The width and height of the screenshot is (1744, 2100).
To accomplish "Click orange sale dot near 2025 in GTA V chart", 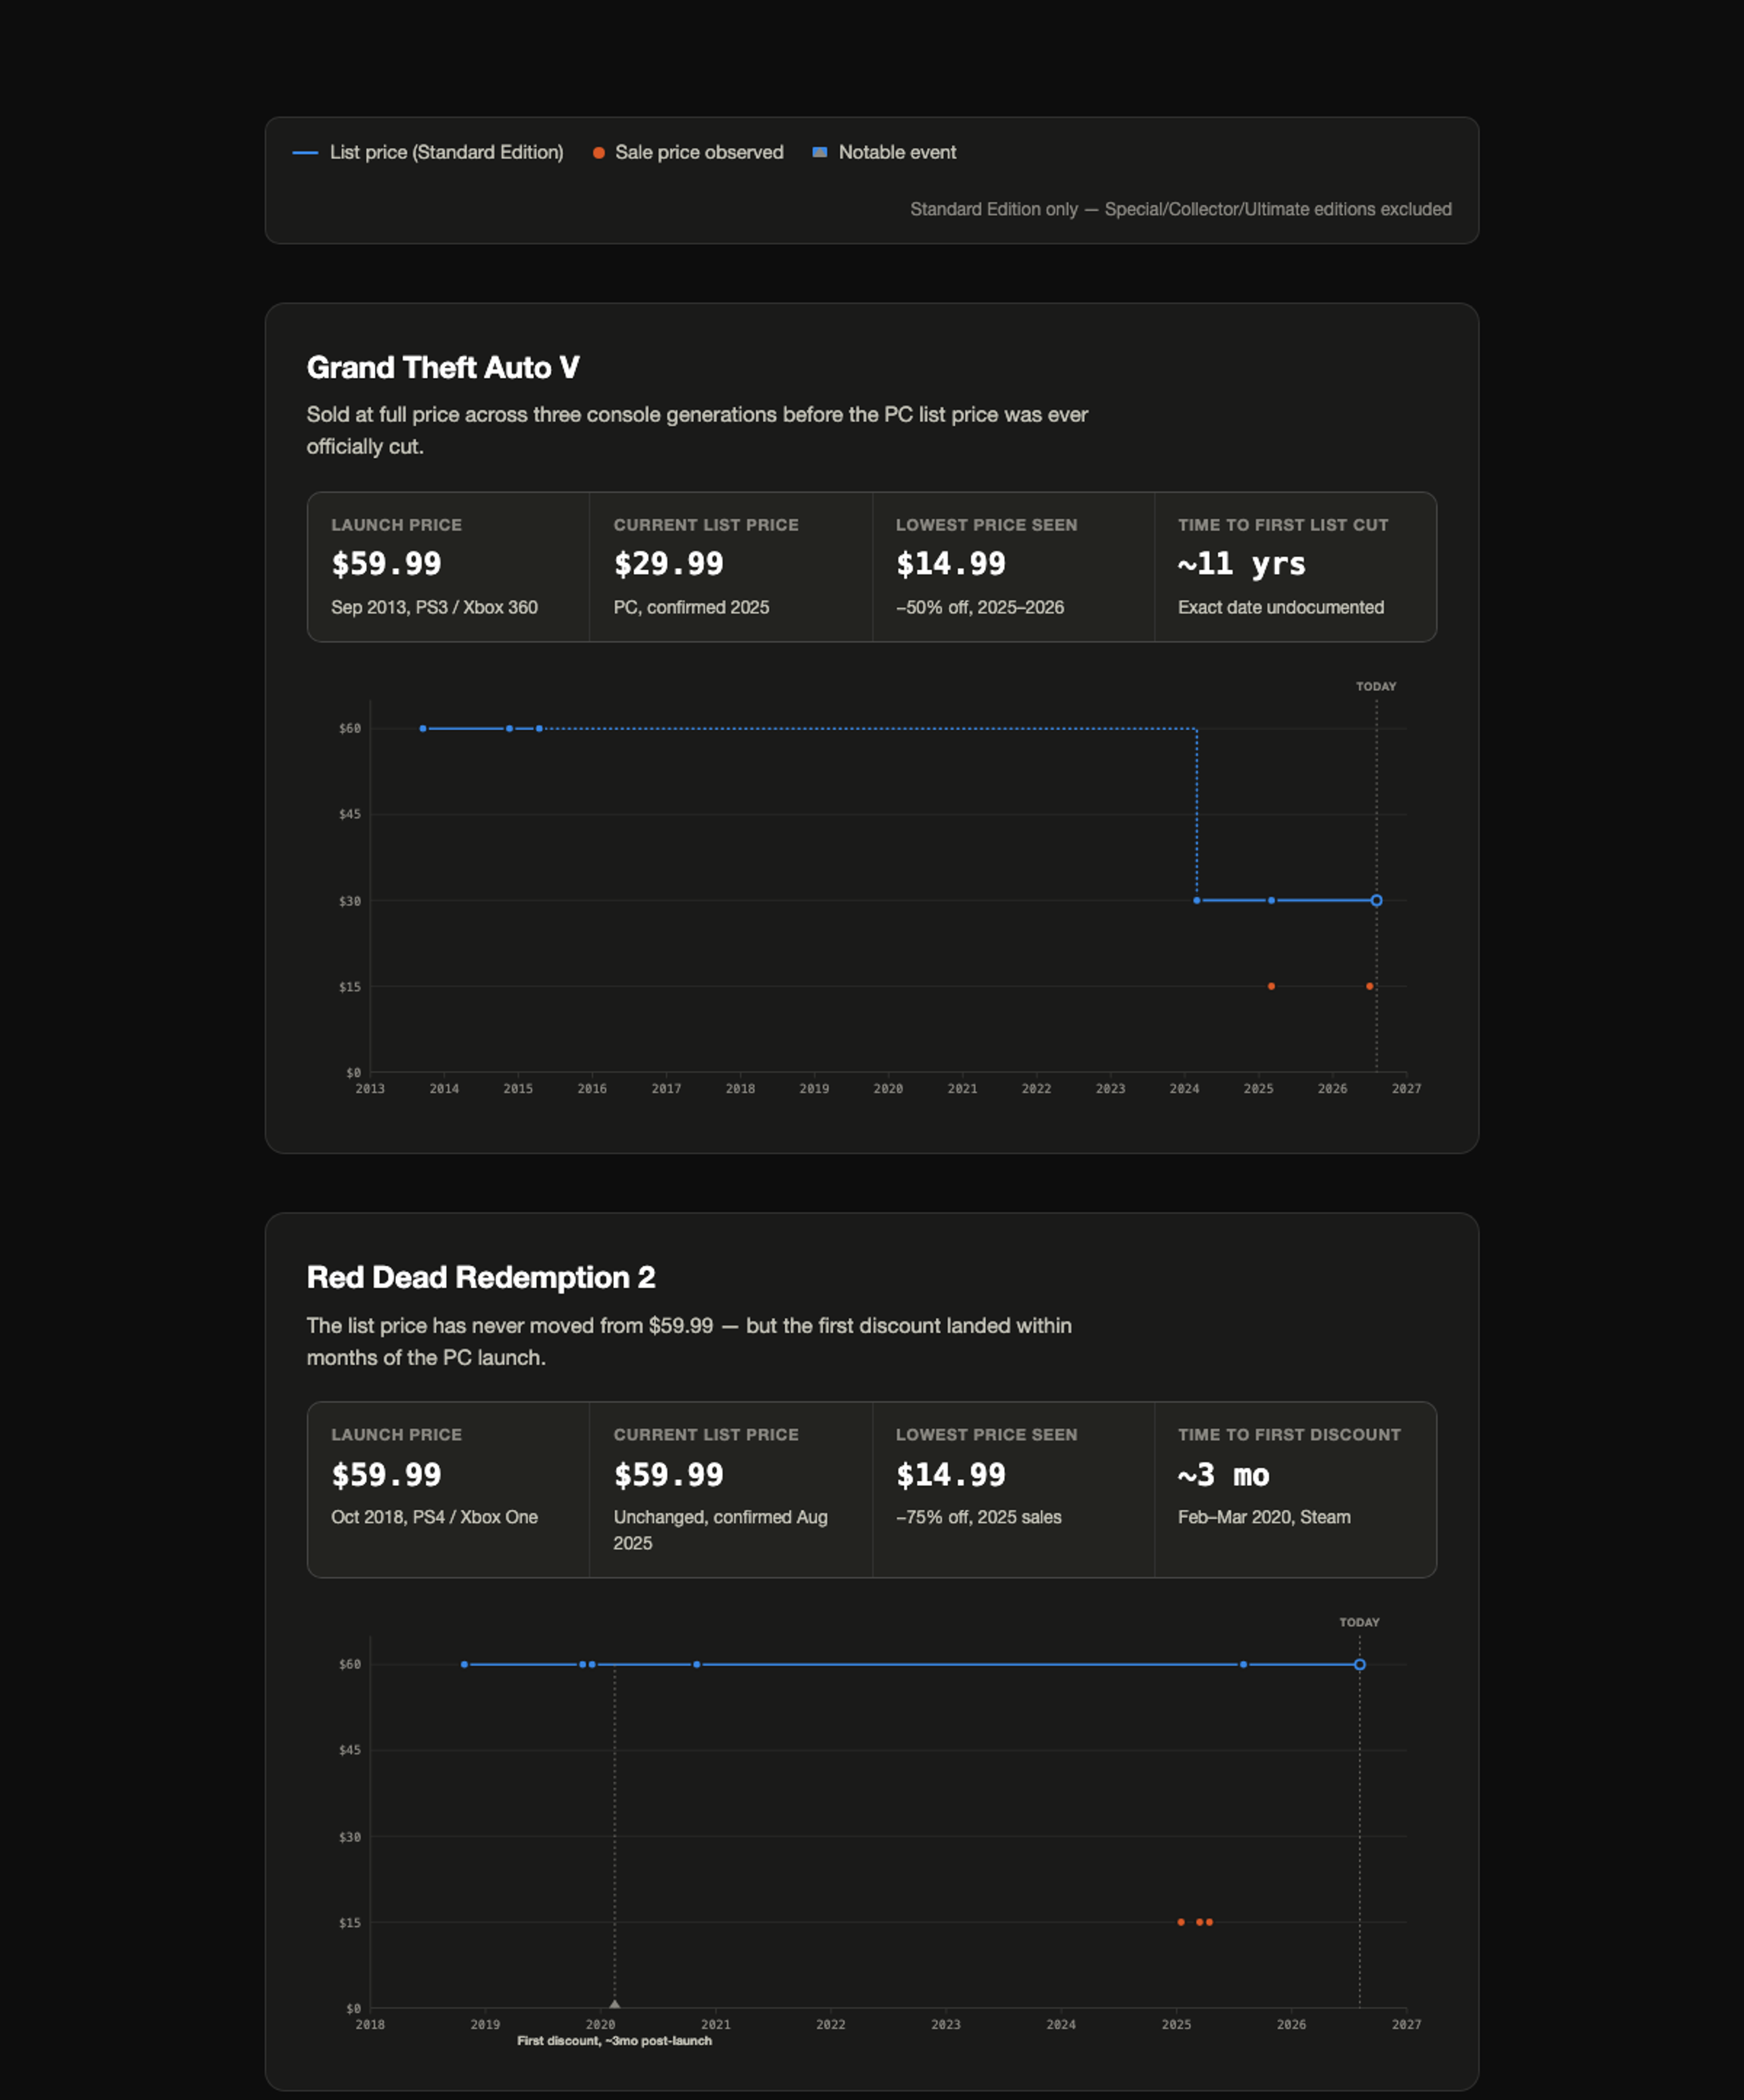I will coord(1271,986).
